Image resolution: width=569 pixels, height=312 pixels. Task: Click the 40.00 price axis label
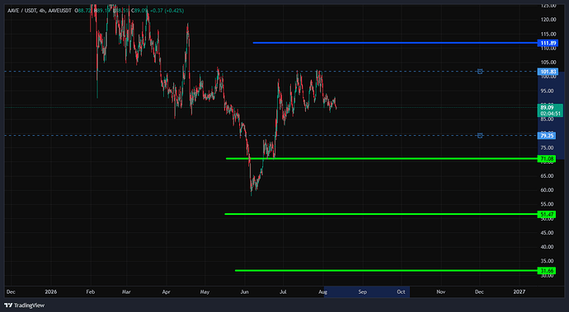[548, 247]
